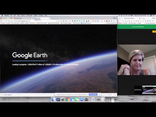156x117 pixels.
Task: Open Twitter News folder in Hangouts window
Action: [133, 23]
